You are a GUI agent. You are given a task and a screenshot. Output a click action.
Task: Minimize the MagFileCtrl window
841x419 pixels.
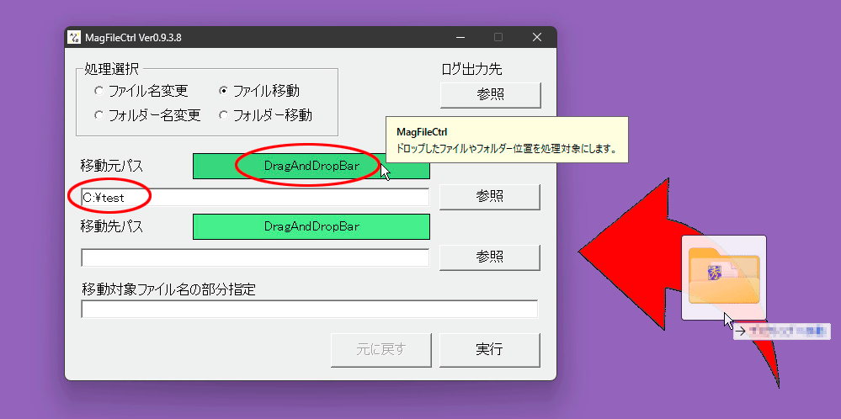[x=460, y=38]
